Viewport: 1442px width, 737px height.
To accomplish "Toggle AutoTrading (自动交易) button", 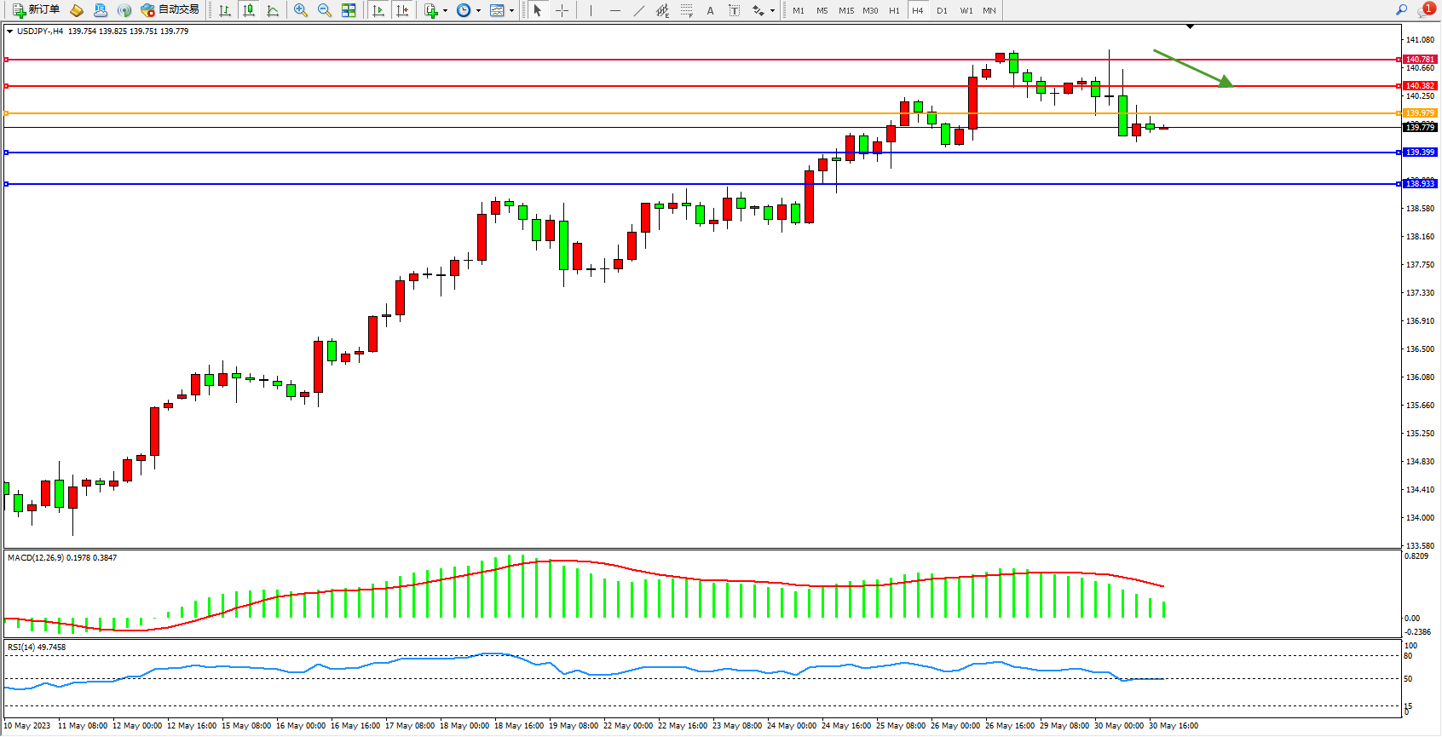I will (170, 10).
